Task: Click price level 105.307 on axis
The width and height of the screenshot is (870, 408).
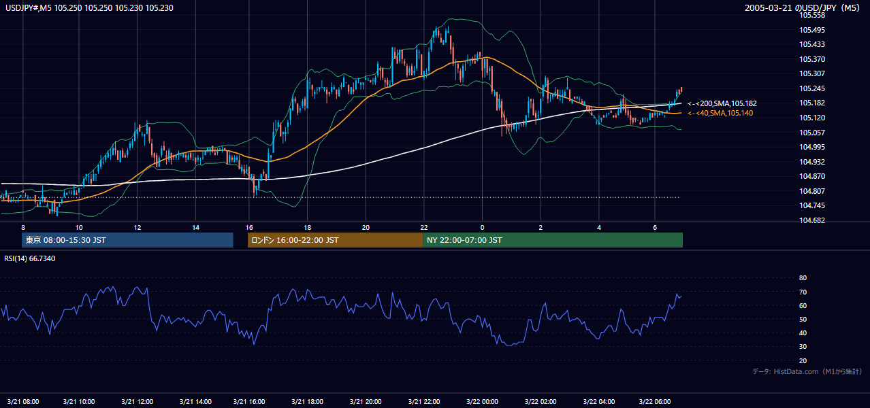Action: [x=813, y=73]
